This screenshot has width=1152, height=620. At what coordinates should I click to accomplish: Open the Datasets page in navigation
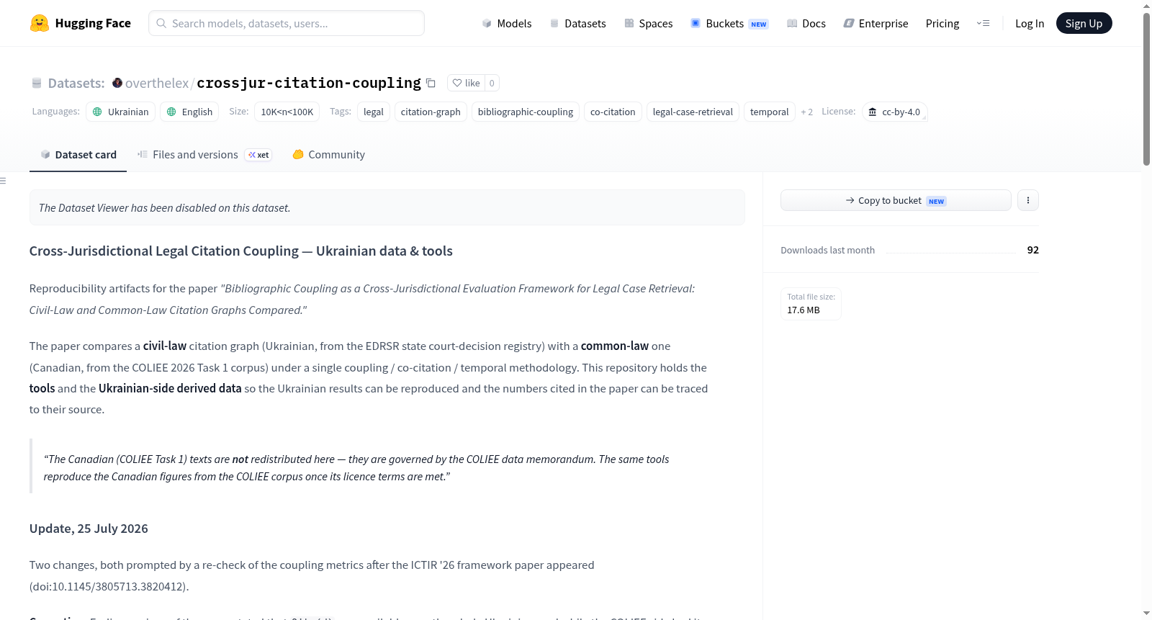(577, 23)
